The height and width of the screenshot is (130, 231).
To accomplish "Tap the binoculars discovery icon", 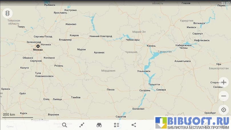I will coord(99,125).
